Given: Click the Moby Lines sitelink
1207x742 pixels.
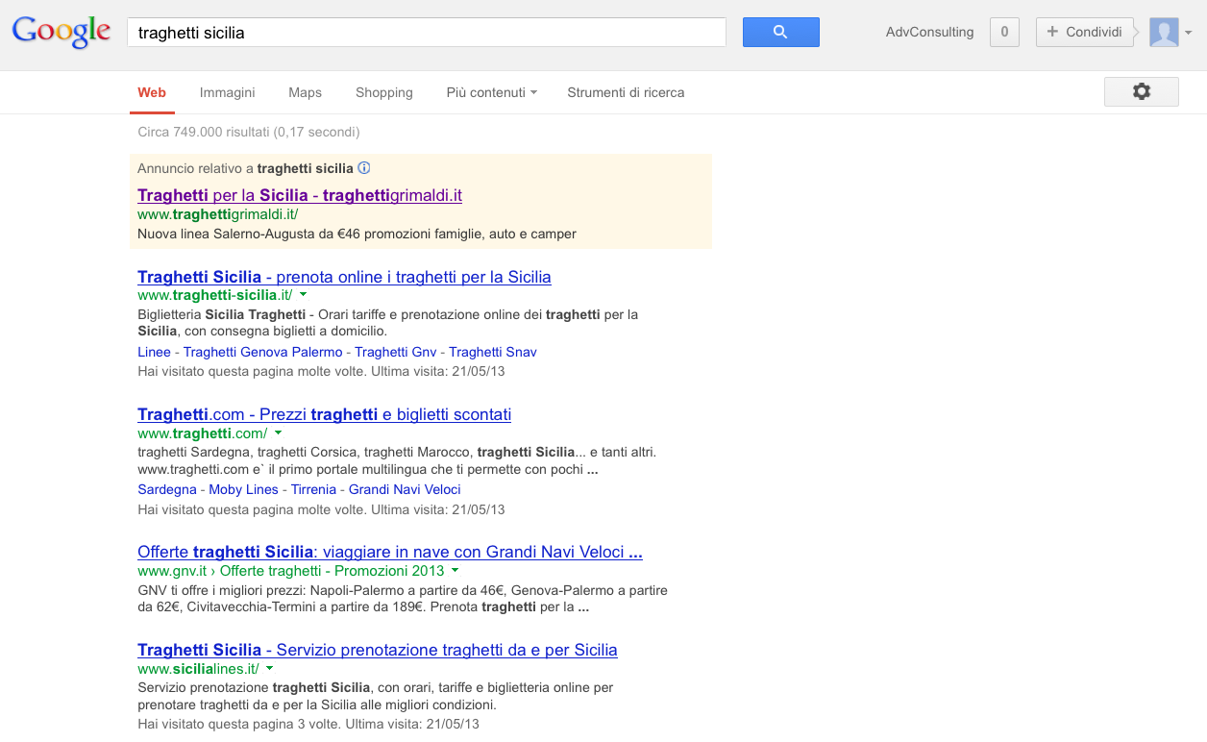Looking at the screenshot, I should 243,489.
